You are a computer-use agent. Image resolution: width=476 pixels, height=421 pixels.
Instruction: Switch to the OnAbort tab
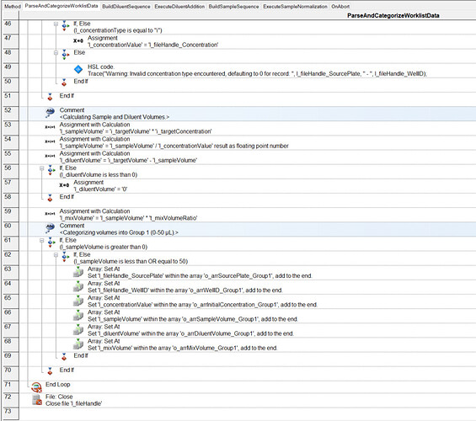[340, 7]
